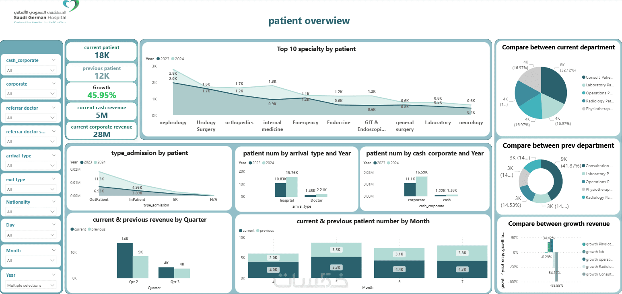Select the 2024 hospital arrival_type bar
The height and width of the screenshot is (294, 622).
click(x=292, y=187)
